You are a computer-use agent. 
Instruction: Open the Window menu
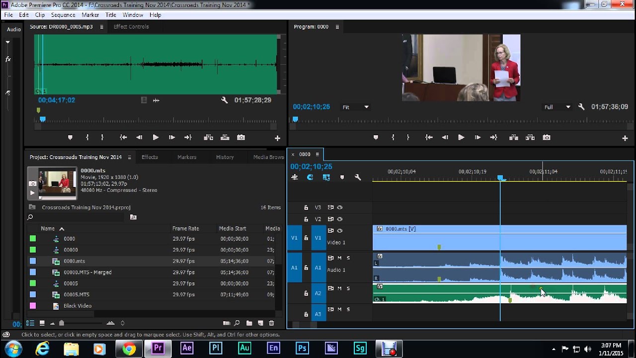[133, 15]
